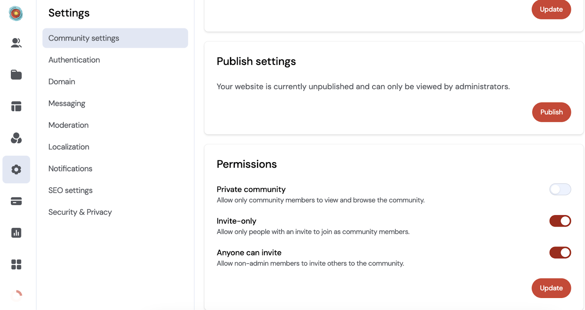Click the Update button above Publish settings
Screen dimensions: 585x310
click(551, 9)
